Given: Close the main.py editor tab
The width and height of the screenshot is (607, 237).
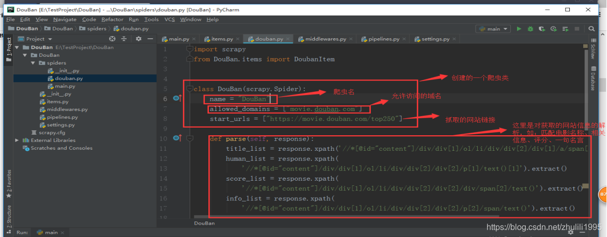Looking at the screenshot, I should 194,39.
